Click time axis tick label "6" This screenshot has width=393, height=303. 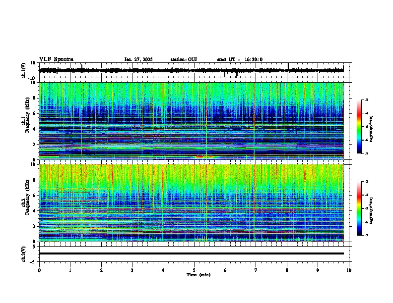point(225,270)
